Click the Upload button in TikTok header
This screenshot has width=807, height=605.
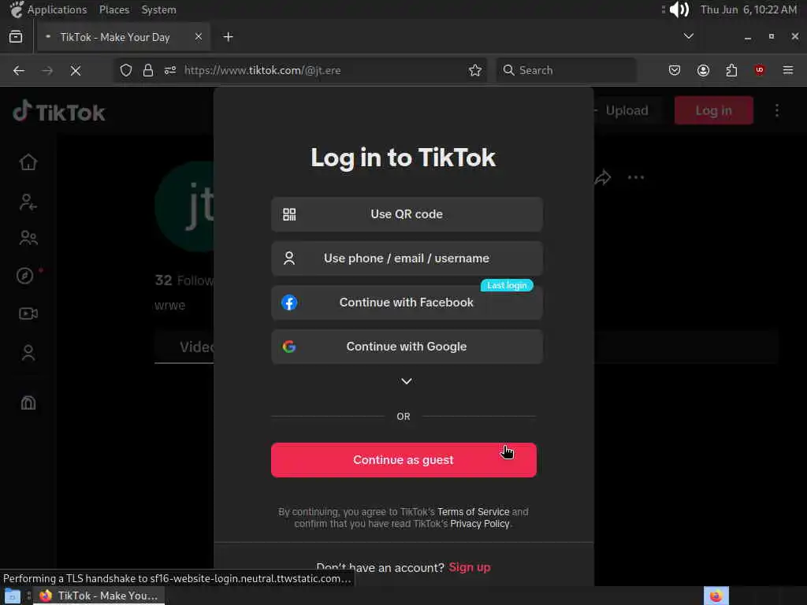click(x=627, y=110)
